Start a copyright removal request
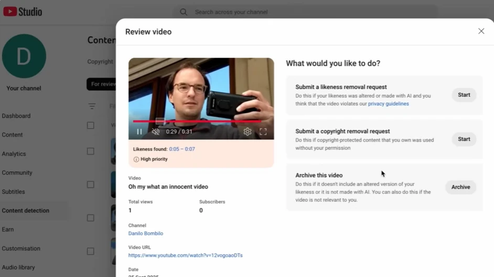494x277 pixels. point(464,140)
